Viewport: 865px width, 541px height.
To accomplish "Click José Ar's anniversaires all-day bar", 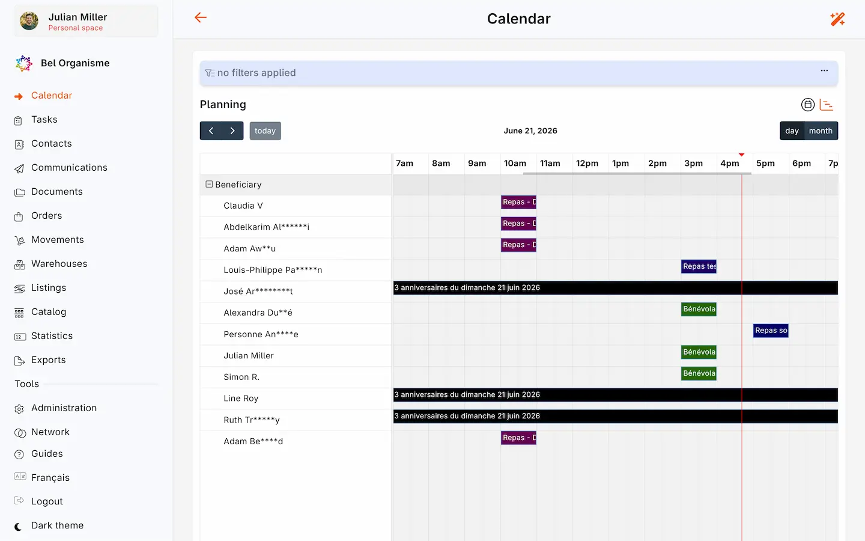I will 616,288.
